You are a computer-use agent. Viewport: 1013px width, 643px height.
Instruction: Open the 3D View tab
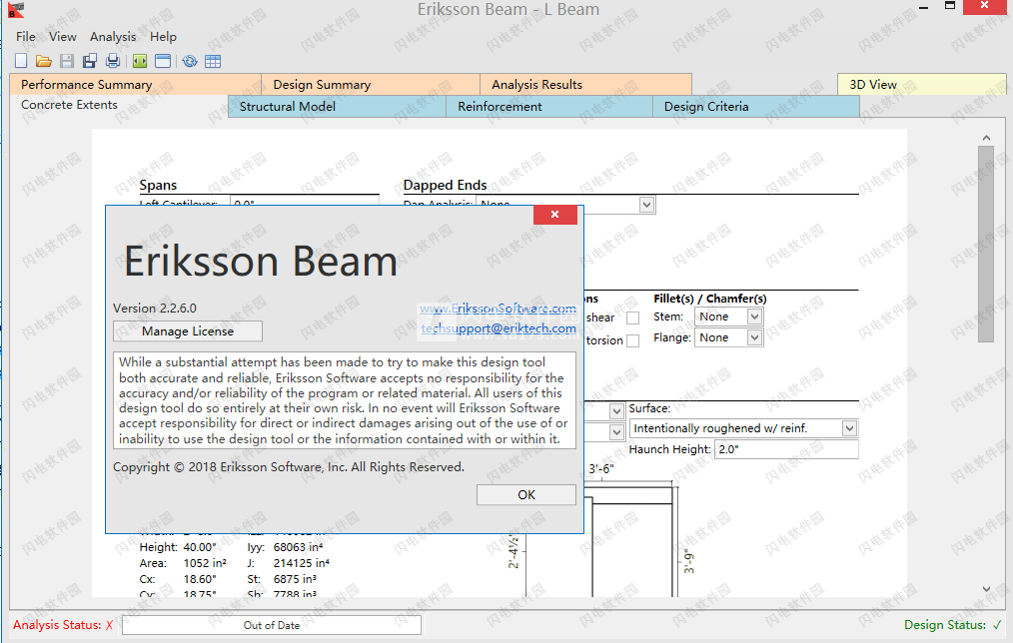point(922,85)
